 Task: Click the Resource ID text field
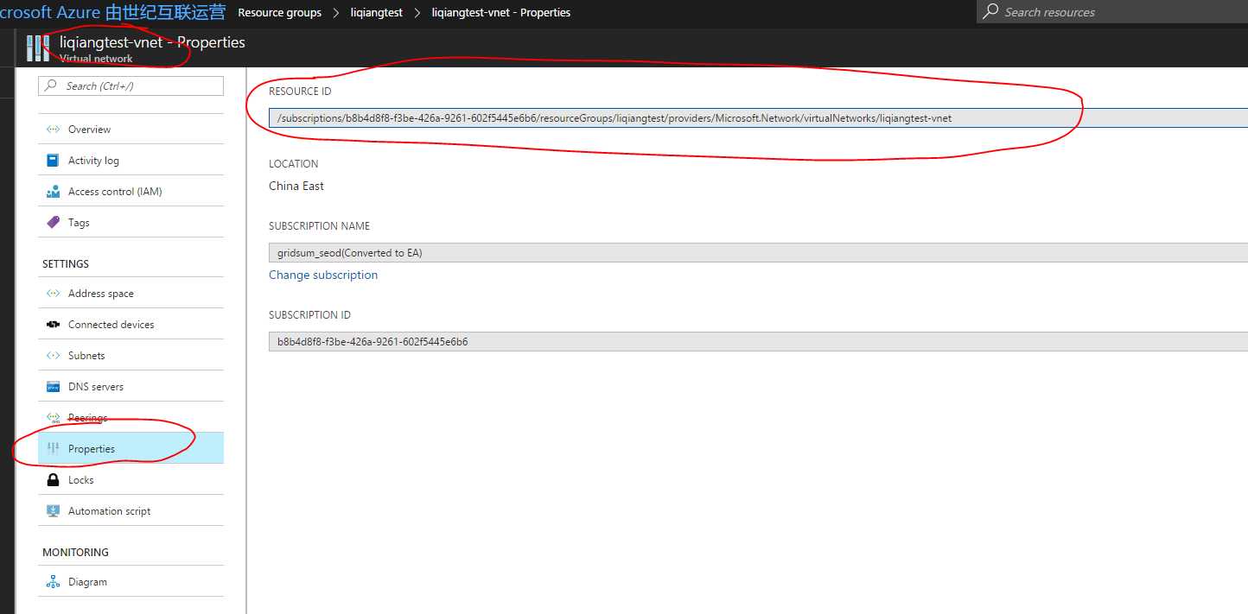click(758, 117)
